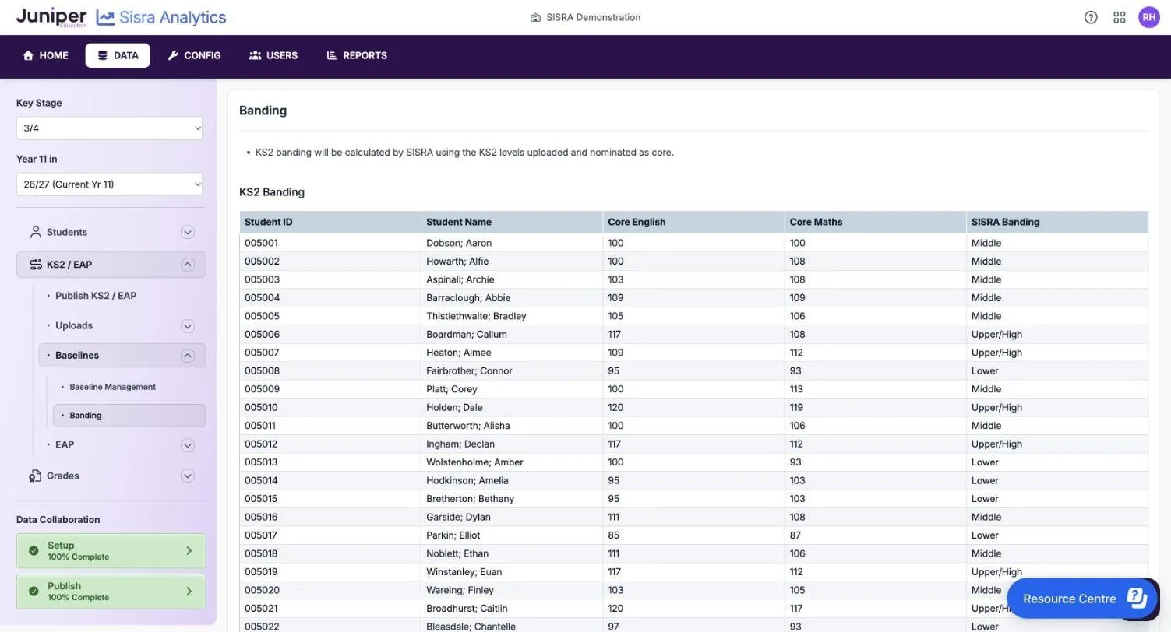Open the REPORTS tab
1171x632 pixels.
(x=357, y=55)
